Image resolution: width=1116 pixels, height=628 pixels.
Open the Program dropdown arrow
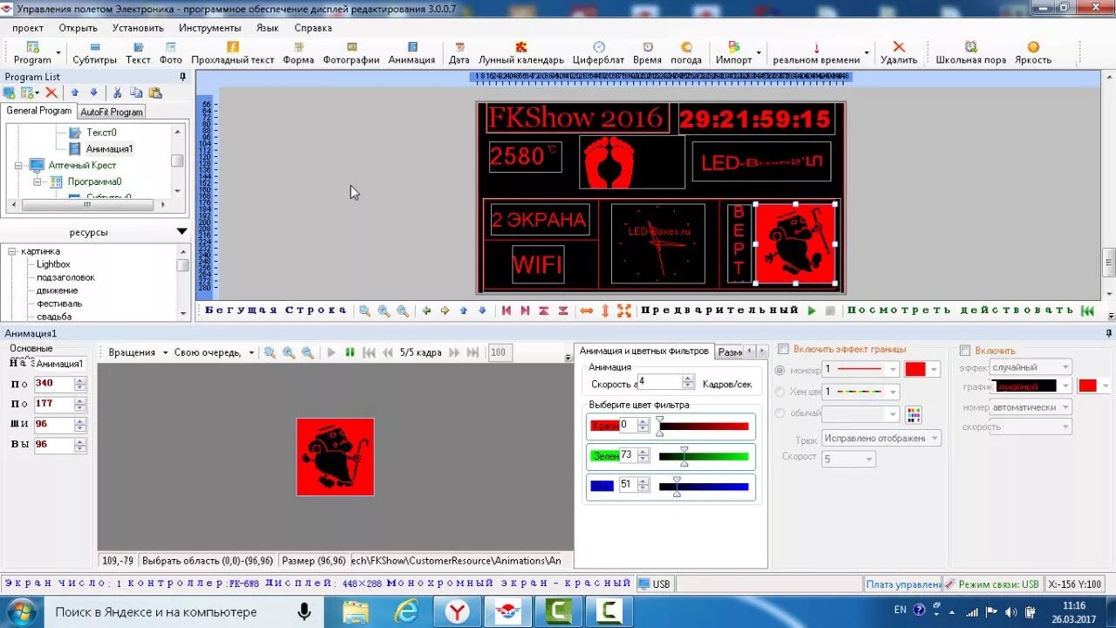coord(58,53)
